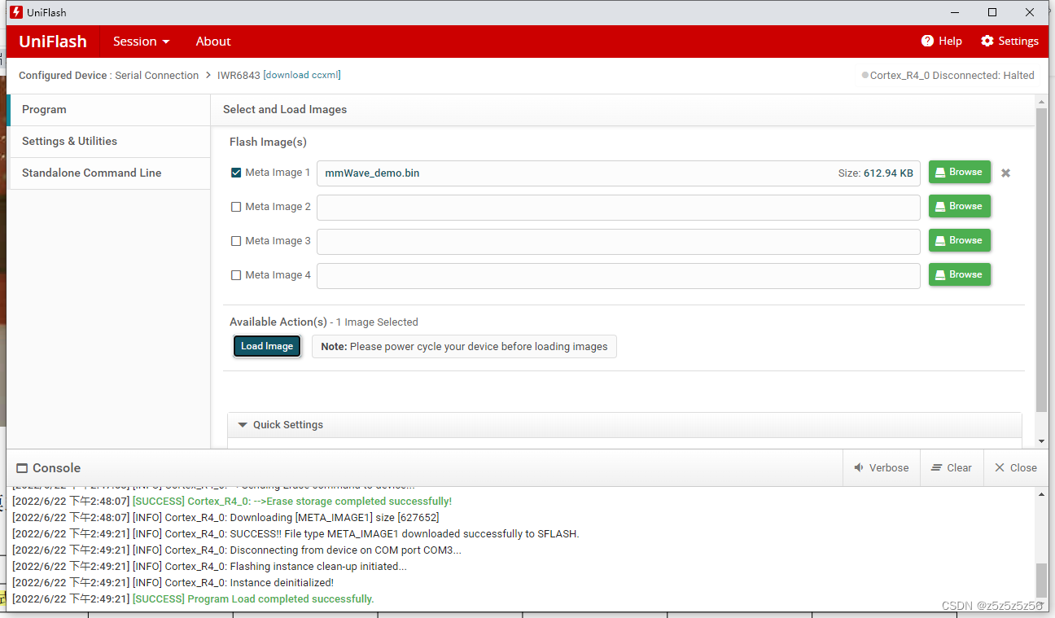Minimize the UniFlash window
Viewport: 1055px width, 618px height.
(955, 12)
